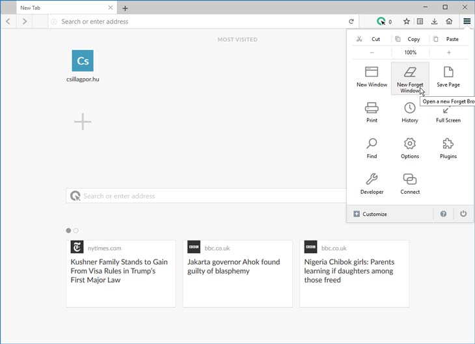This screenshot has height=344, width=475.
Task: Open the downloads arrow icon
Action: coord(435,21)
